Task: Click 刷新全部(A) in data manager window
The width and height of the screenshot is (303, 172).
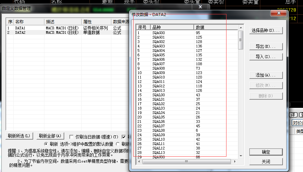Action: tap(50, 136)
